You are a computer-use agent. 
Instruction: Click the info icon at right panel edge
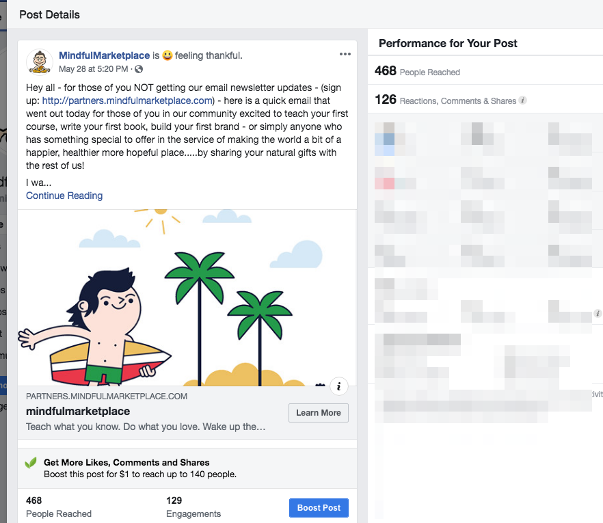pos(598,313)
